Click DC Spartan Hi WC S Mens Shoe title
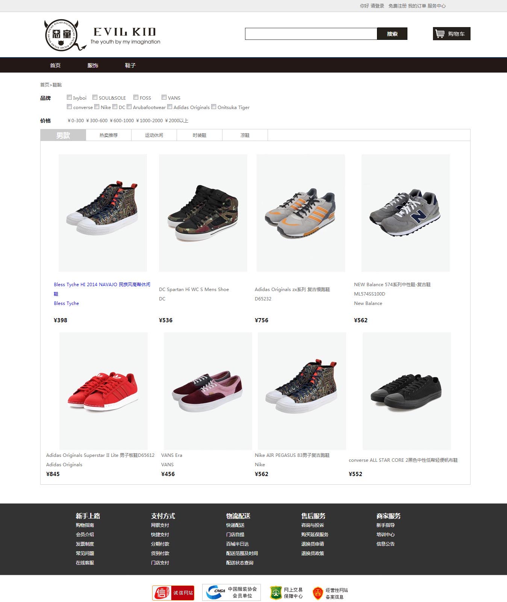 pos(194,290)
